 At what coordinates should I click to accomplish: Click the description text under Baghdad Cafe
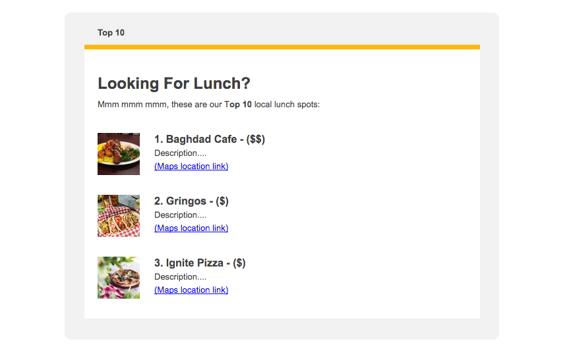point(180,153)
